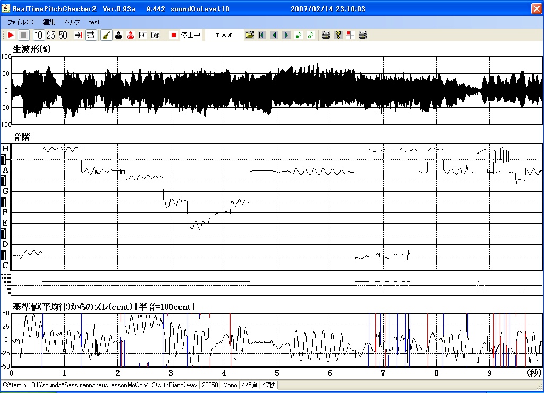This screenshot has height=393, width=544.
Task: Click the cent deviation graph heading
Action: pyautogui.click(x=103, y=307)
